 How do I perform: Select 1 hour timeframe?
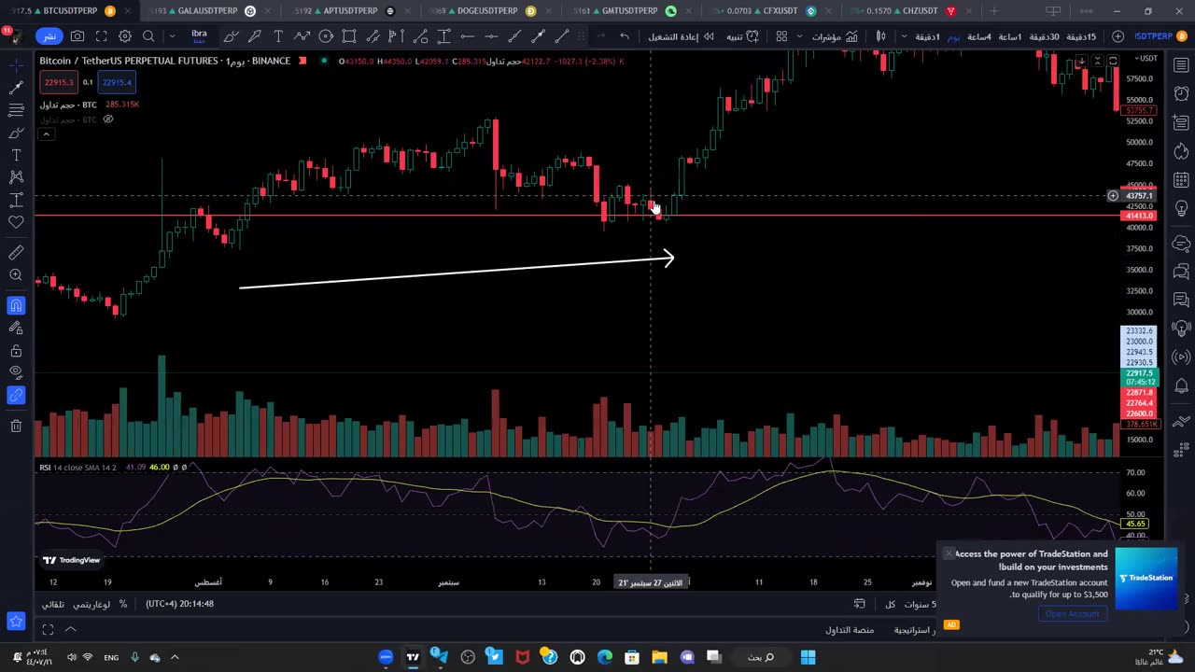1010,36
